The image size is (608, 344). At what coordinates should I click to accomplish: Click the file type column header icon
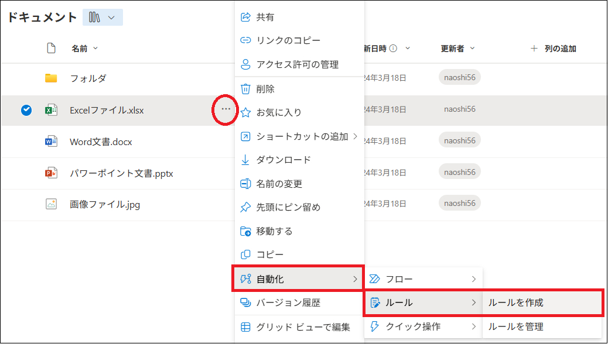pyautogui.click(x=51, y=48)
